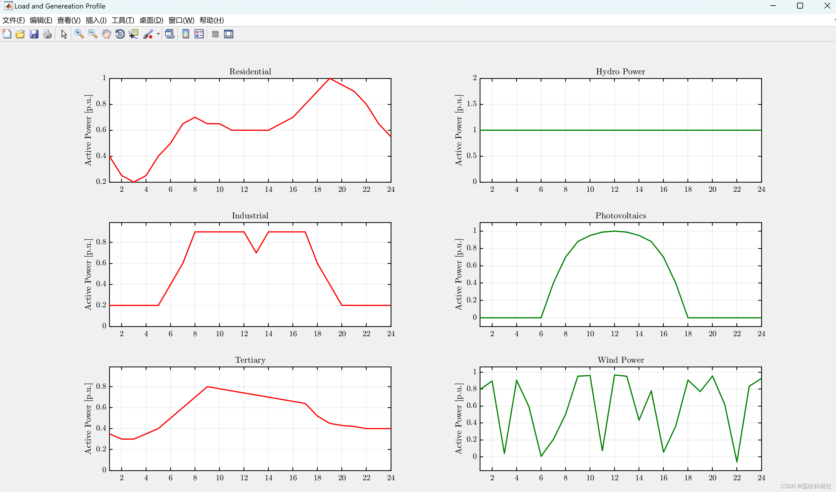The image size is (836, 492).
Task: Open the 工具(T) menu
Action: (x=122, y=20)
